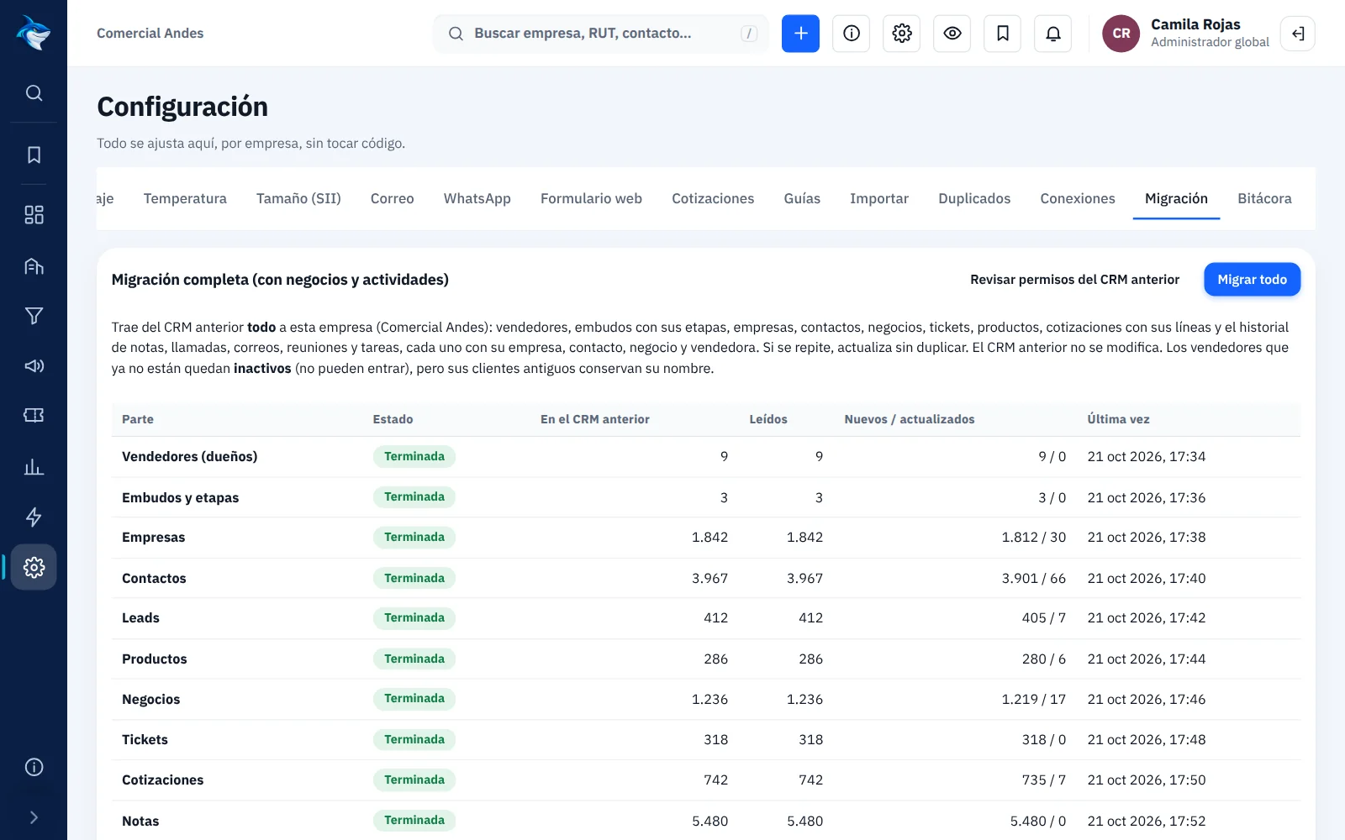
Task: Open the bar chart reports icon
Action: point(34,467)
